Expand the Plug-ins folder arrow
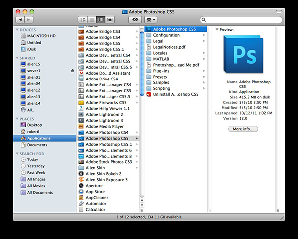This screenshot has height=239, width=298. pos(204,71)
